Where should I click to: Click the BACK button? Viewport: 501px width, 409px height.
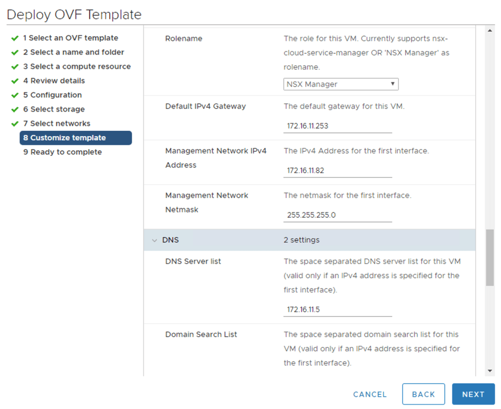(423, 394)
